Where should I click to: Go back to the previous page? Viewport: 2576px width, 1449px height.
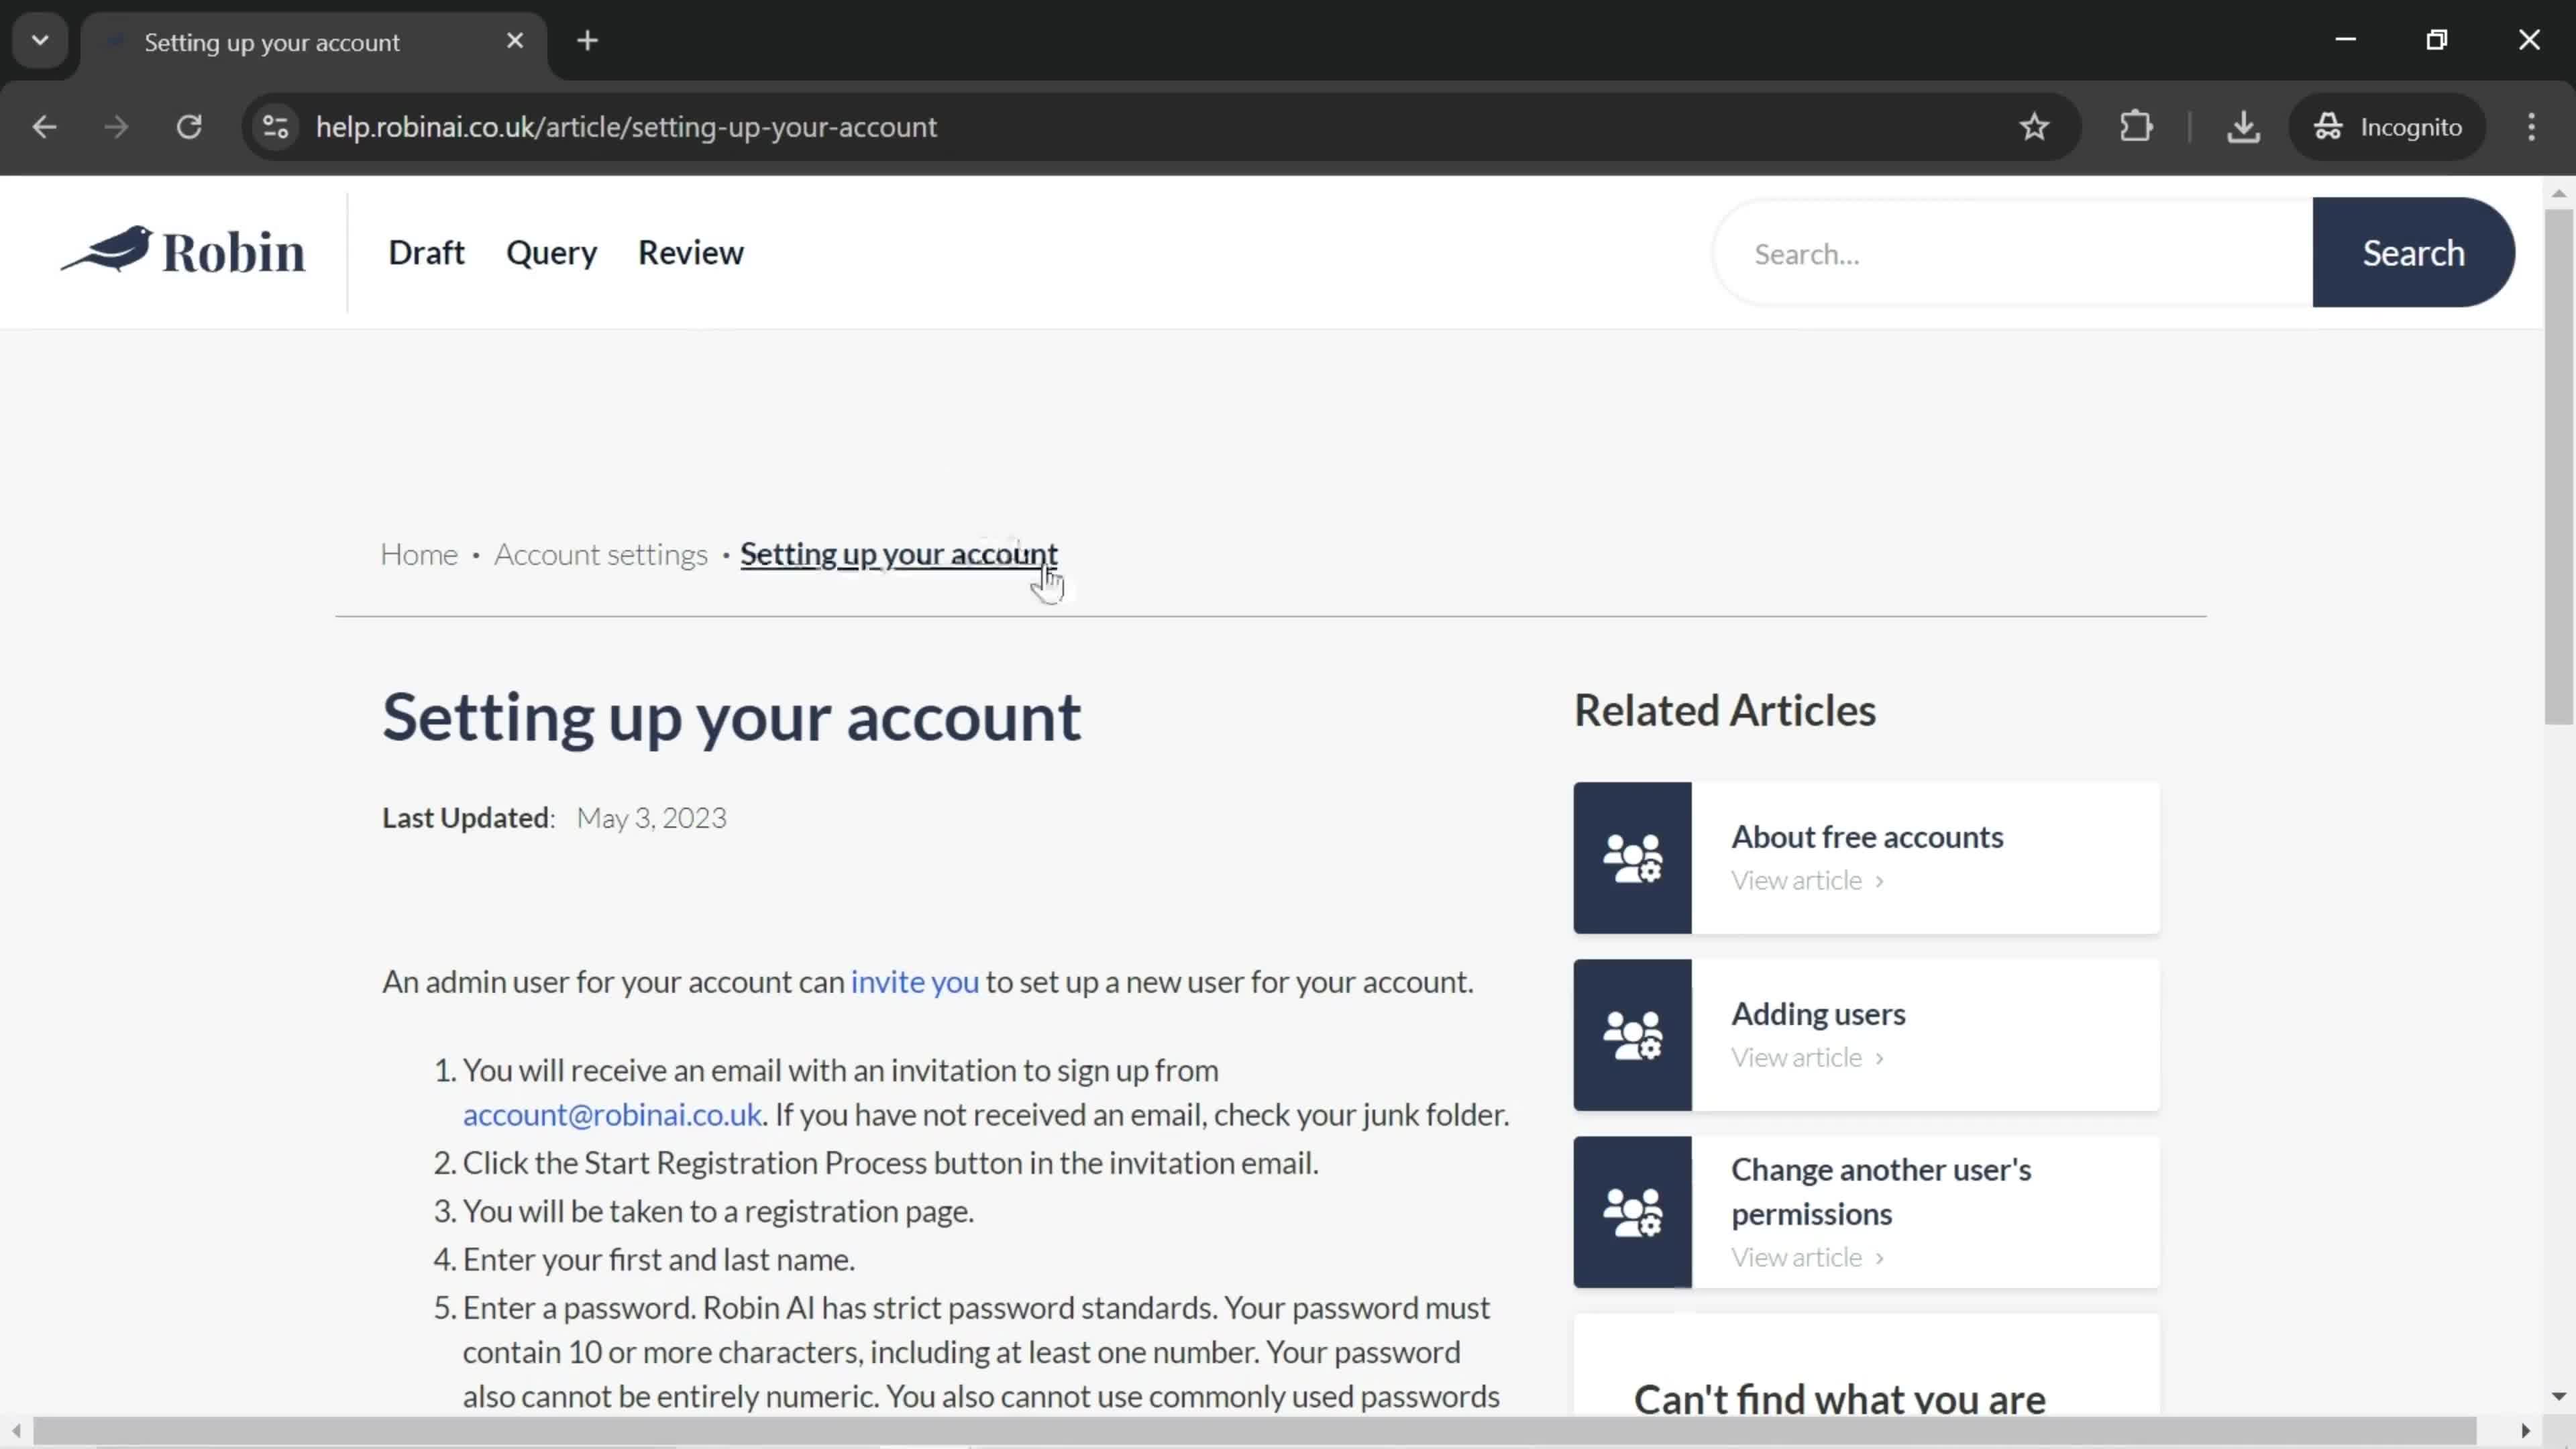44,127
